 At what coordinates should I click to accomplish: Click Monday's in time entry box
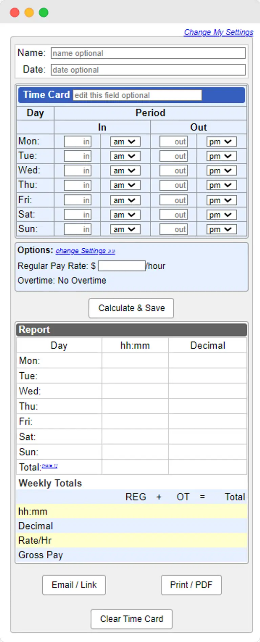tap(78, 141)
